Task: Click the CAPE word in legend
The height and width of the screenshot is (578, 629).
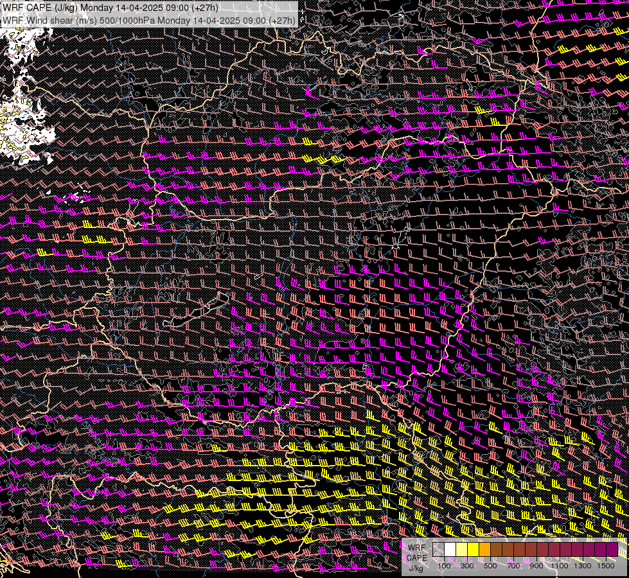Action: (417, 558)
